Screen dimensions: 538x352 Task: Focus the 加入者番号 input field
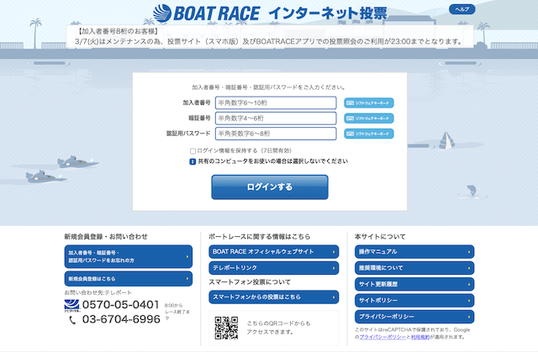click(x=275, y=103)
